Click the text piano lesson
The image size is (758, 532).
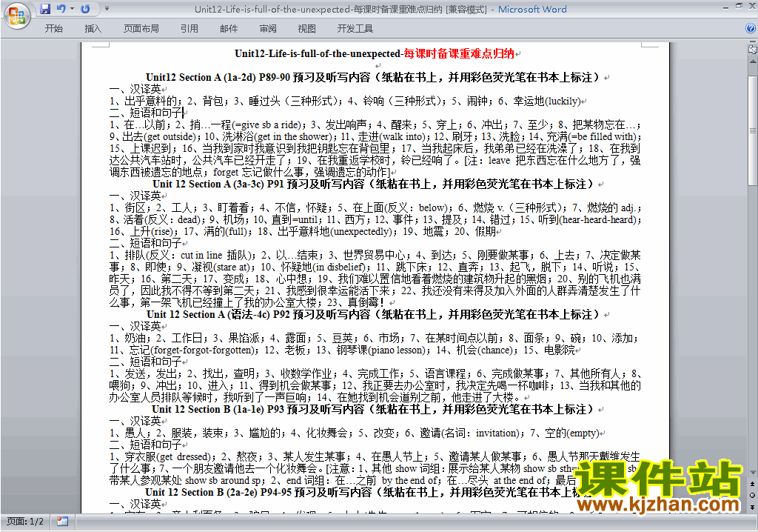(x=398, y=350)
